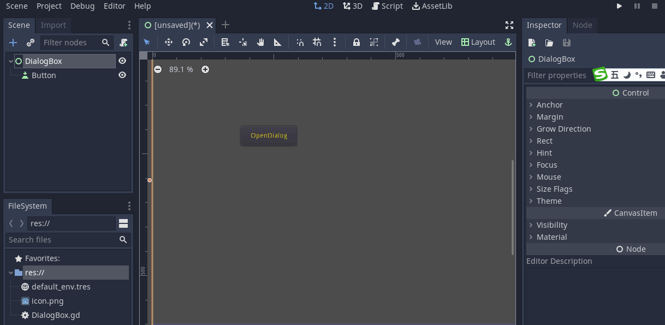Screen dimensions: 665x325
Task: Toggle smart snapping in the toolbar
Action: coord(299,42)
